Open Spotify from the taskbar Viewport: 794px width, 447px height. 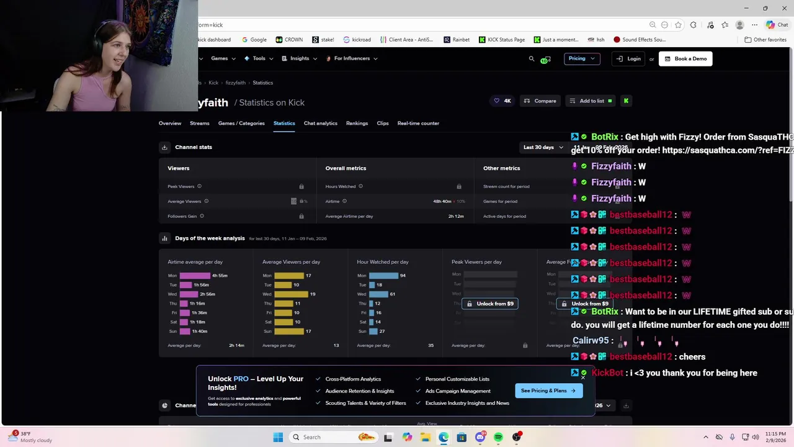click(x=498, y=437)
